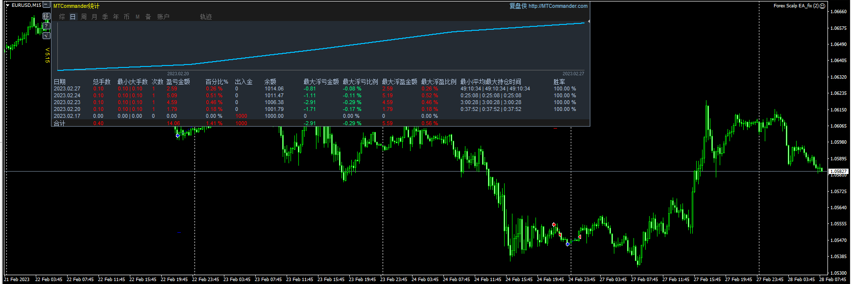851x284 pixels.
Task: Click the MTCommander统计 panel title
Action: [76, 6]
